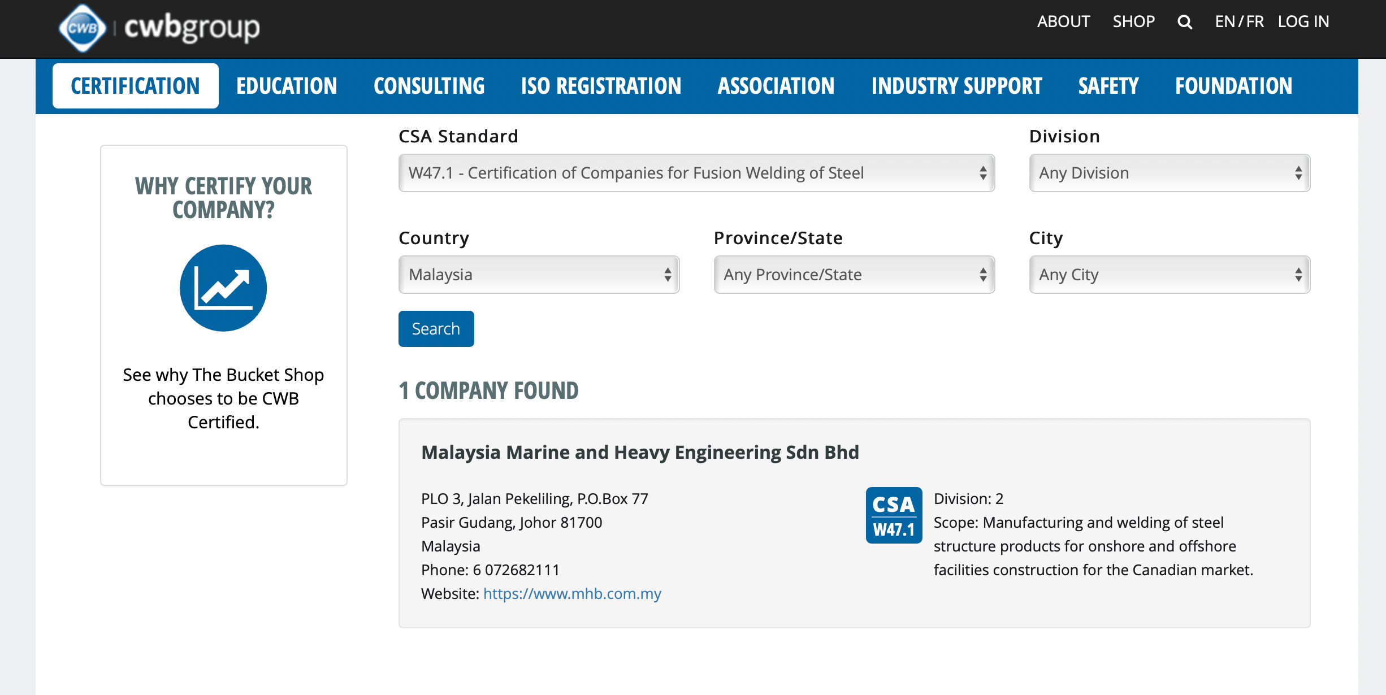This screenshot has width=1386, height=695.
Task: Go to ISO Registration section
Action: click(601, 86)
